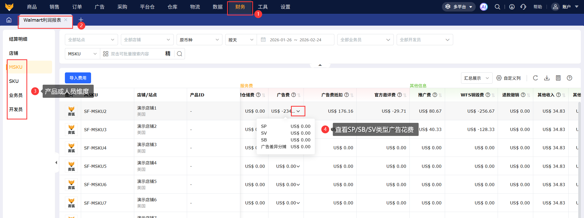Open the 平台仓 menu
The height and width of the screenshot is (218, 584).
[147, 7]
